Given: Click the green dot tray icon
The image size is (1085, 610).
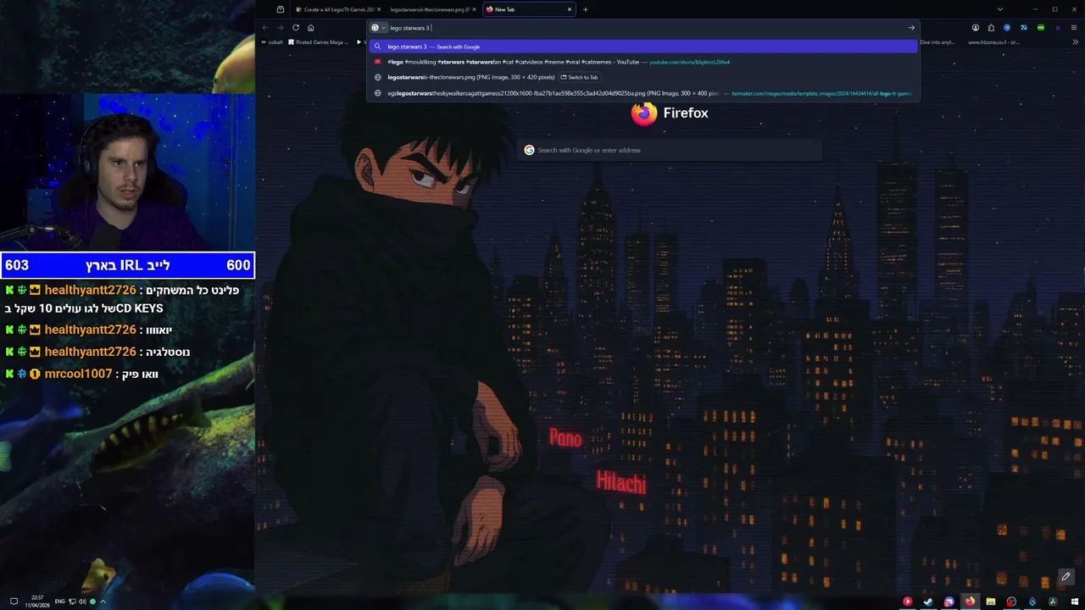Looking at the screenshot, I should click(x=92, y=602).
